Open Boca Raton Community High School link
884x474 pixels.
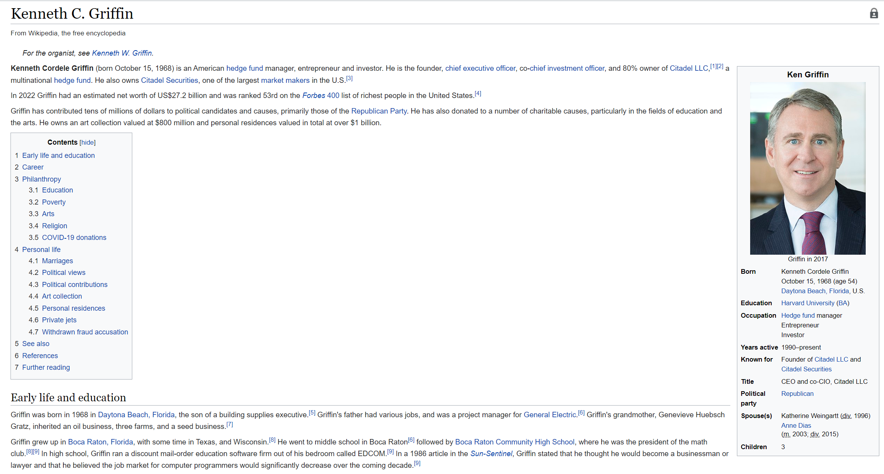click(x=515, y=442)
